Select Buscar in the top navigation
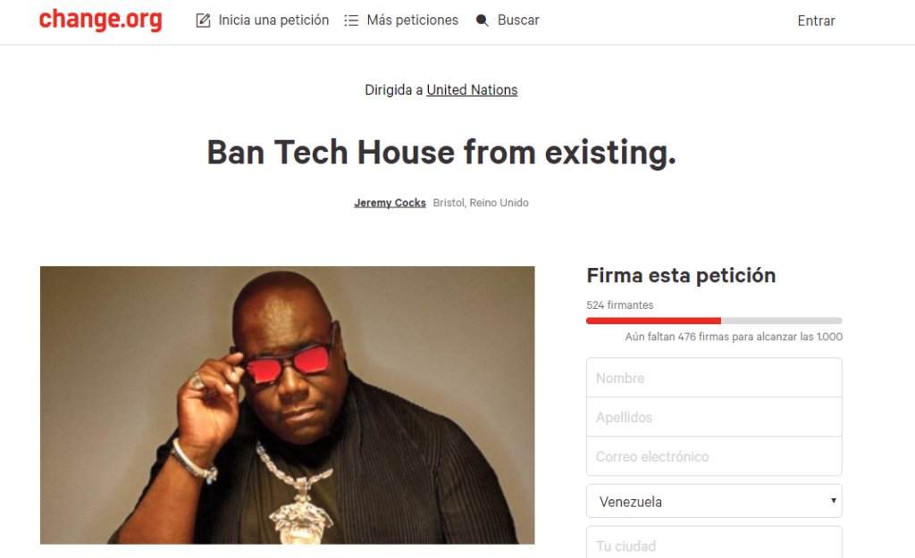This screenshot has width=915, height=558. (x=518, y=21)
